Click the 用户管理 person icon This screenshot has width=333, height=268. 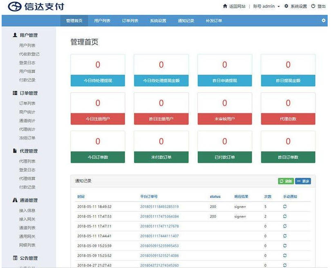click(15, 35)
